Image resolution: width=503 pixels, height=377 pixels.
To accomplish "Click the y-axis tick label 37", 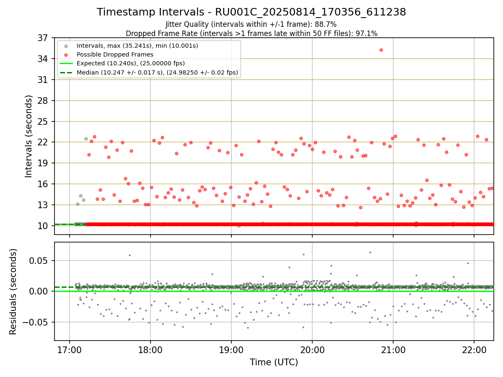I will (43, 38).
